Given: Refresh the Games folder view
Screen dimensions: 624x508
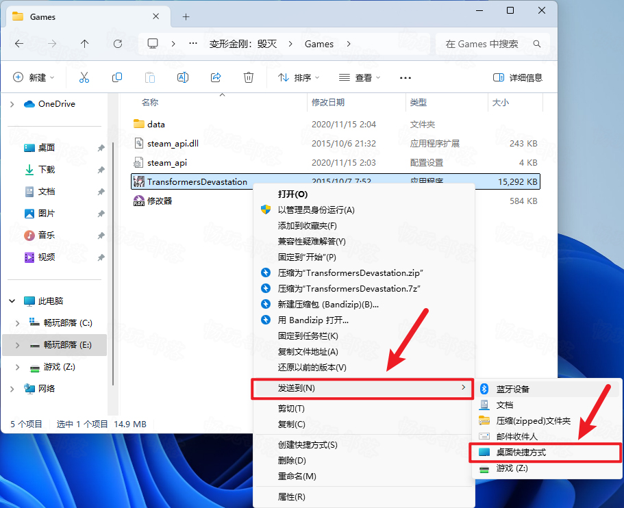Looking at the screenshot, I should [117, 44].
